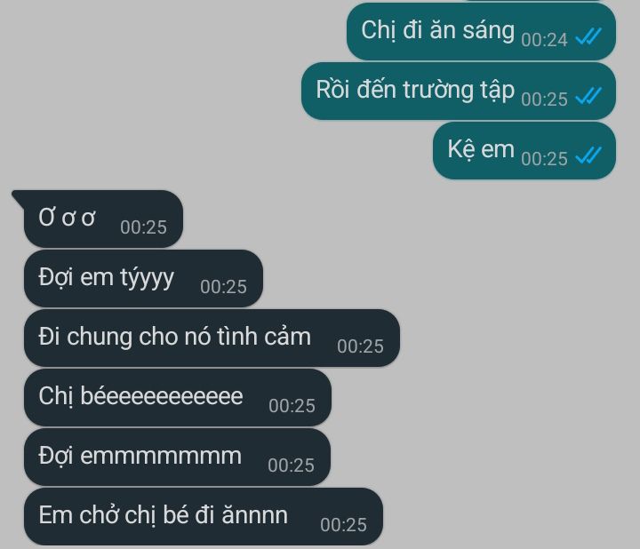Tap the "Đợi emmmmmmm" message bubble
The height and width of the screenshot is (549, 640).
point(177,457)
